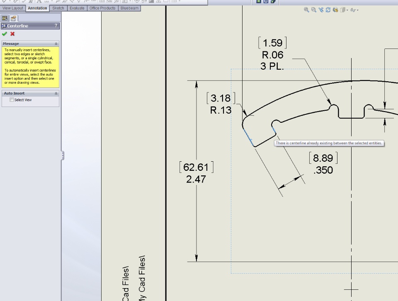Select the 62.61 / 2.47 height dimension
398x301 pixels.
(196, 173)
